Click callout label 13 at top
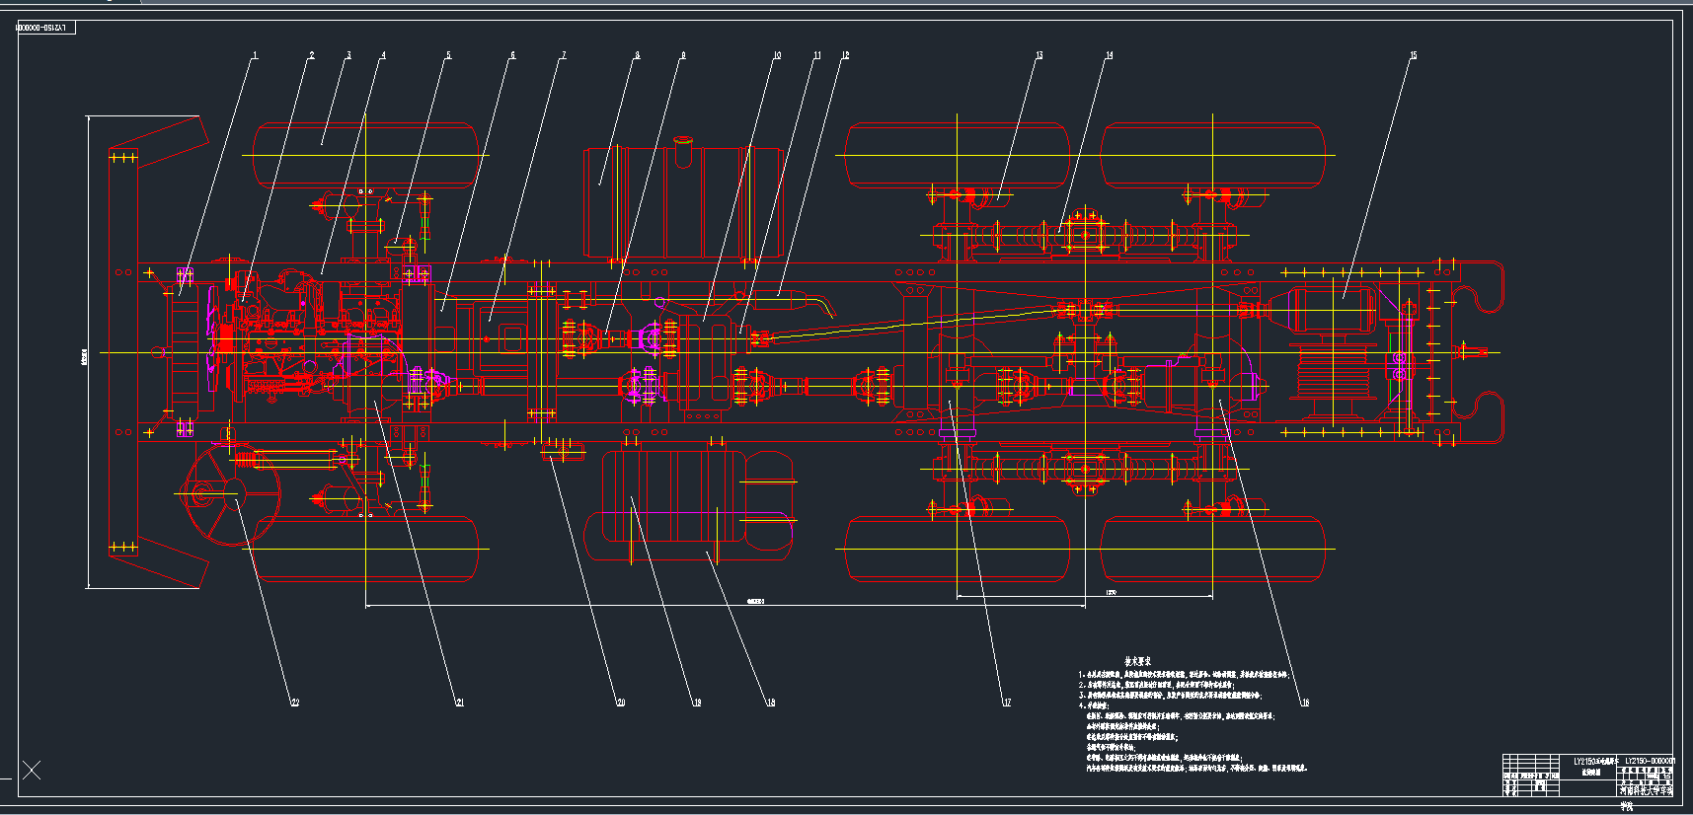 click(x=1039, y=55)
